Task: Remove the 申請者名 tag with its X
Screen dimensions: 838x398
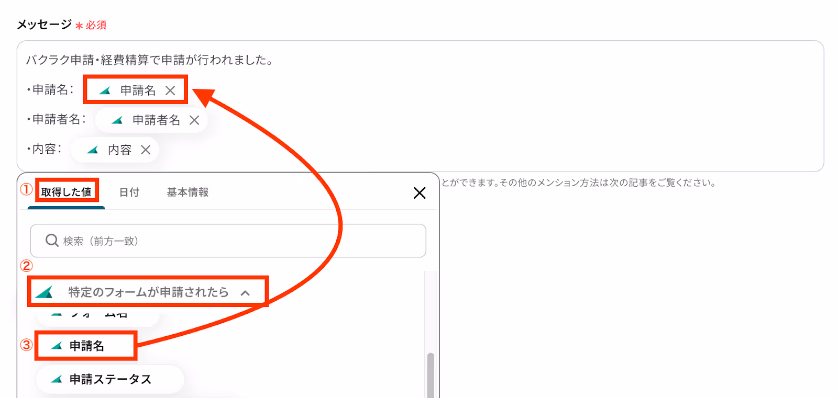Action: pos(194,120)
